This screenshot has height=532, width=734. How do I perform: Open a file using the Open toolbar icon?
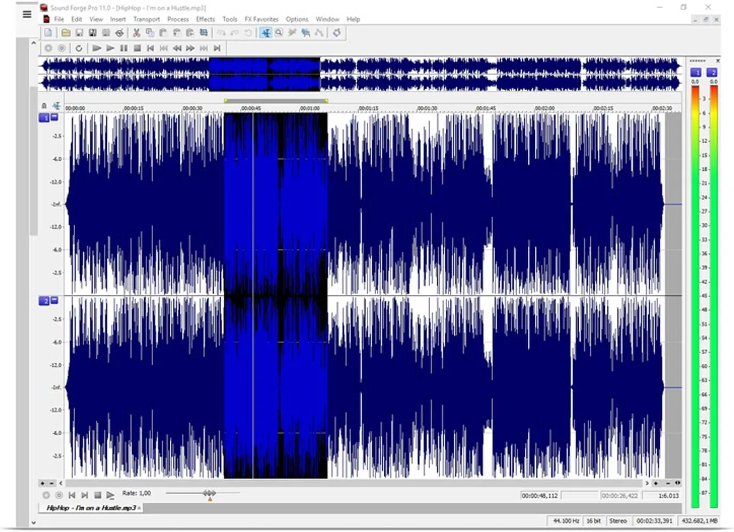[x=66, y=33]
